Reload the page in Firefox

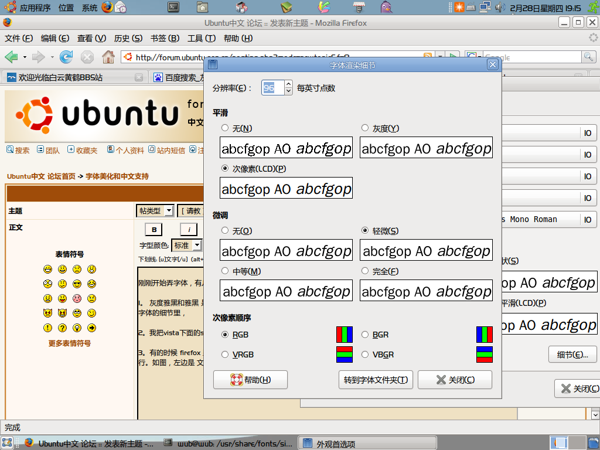point(66,57)
